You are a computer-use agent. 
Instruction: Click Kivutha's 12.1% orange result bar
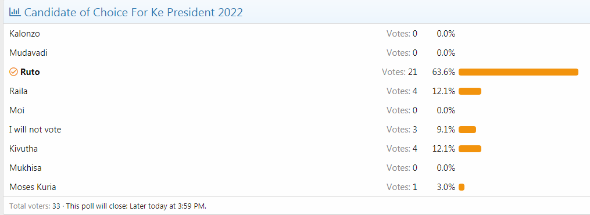pos(470,149)
